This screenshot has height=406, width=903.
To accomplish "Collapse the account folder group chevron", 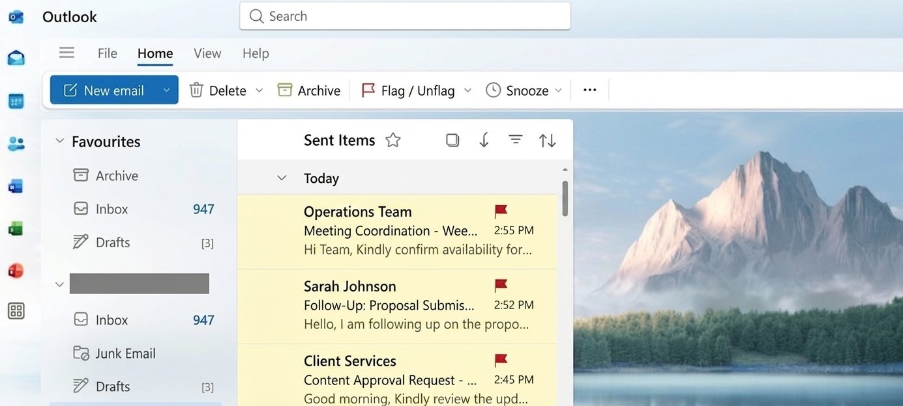I will coord(59,284).
